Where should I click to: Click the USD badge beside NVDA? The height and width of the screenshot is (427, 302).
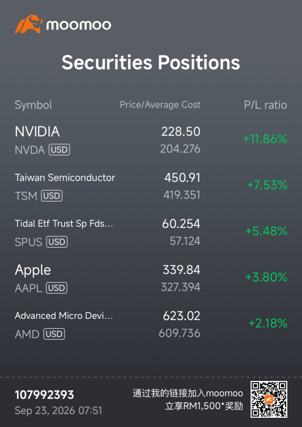pos(59,150)
